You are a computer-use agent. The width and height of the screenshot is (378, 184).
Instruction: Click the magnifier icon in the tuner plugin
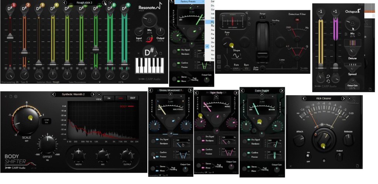247,13
